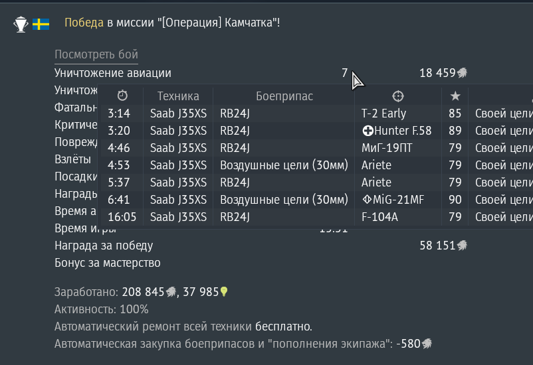533x365 pixels.
Task: Click the 'Техника' column header
Action: [178, 96]
